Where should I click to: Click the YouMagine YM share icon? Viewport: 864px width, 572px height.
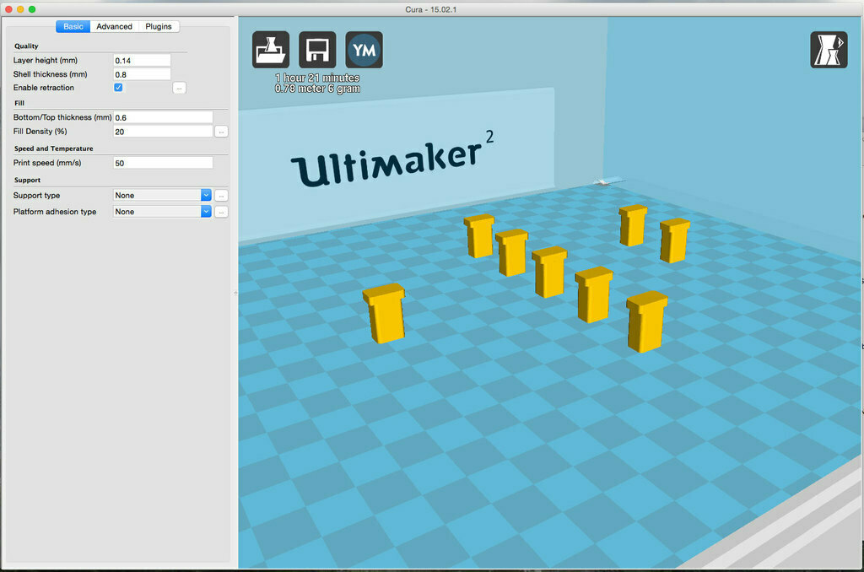[364, 50]
